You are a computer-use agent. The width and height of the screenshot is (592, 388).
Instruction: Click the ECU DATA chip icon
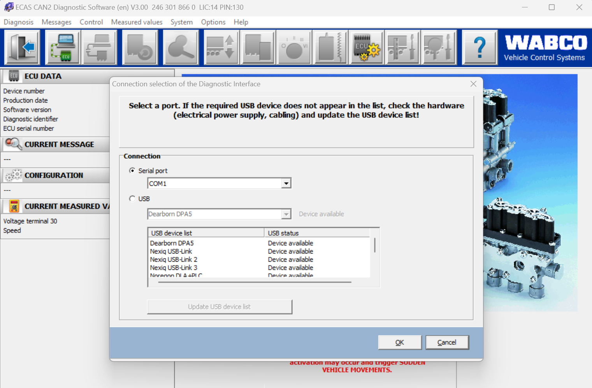click(14, 76)
